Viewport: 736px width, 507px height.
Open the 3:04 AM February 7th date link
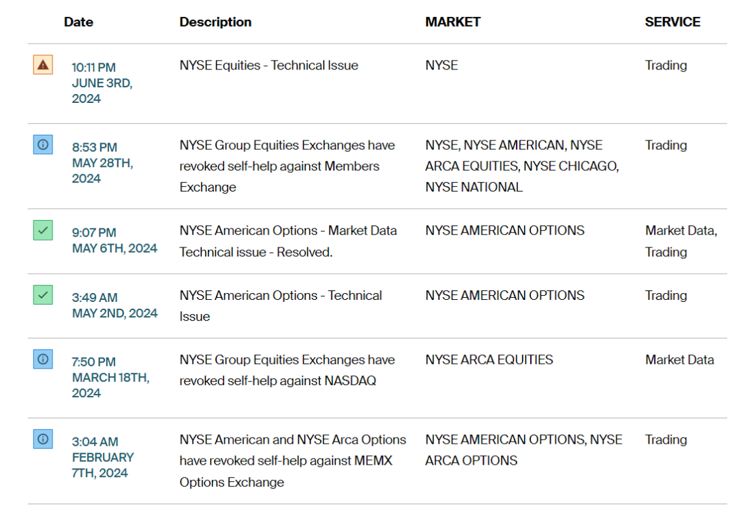tap(102, 457)
